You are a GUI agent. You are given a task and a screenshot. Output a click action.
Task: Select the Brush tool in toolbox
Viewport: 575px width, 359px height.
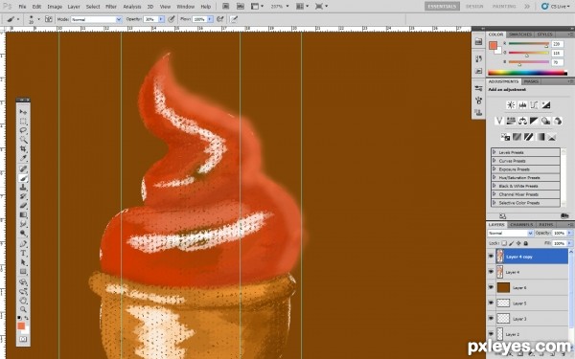tap(23, 178)
